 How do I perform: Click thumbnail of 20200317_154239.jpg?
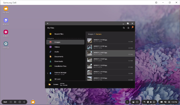[x=89, y=66]
